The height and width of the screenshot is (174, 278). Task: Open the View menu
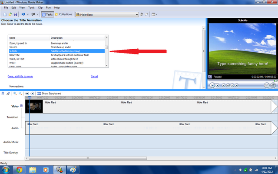pos(22,8)
